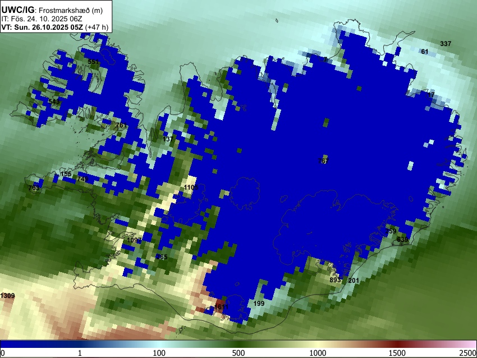Click the color scale tick label 100
This screenshot has height=358, width=477.
point(159,353)
